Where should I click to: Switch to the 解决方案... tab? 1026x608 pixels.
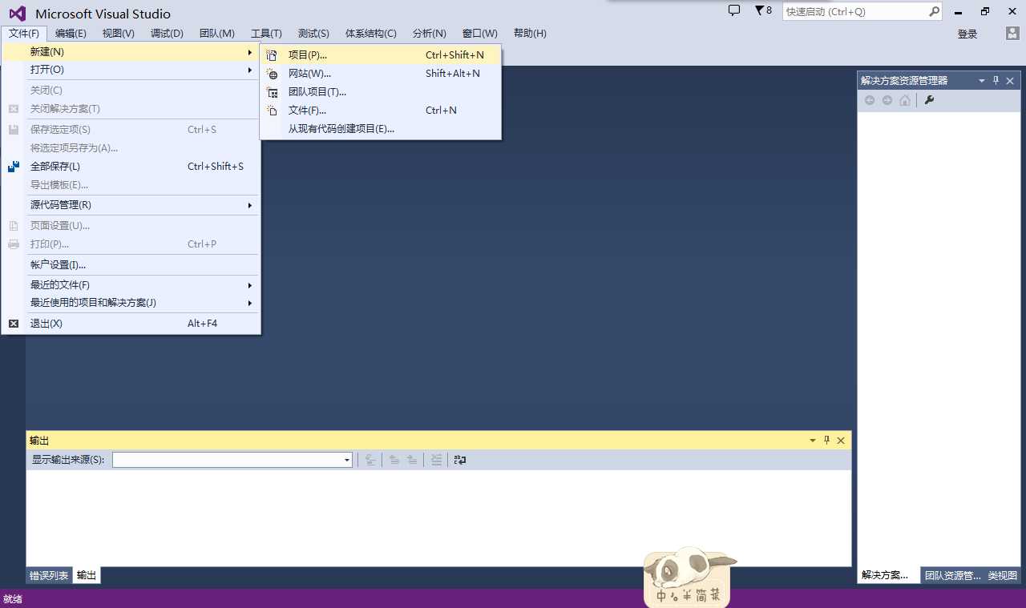(x=888, y=575)
